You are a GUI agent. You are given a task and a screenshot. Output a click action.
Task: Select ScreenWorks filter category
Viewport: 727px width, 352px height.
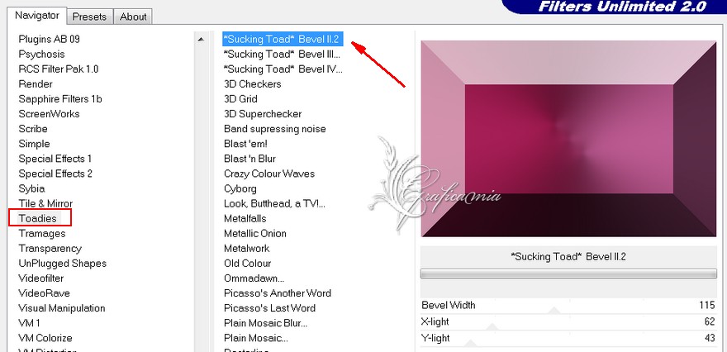coord(49,114)
